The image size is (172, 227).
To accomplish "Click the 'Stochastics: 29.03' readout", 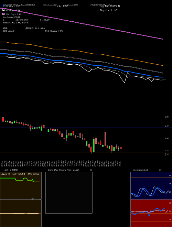I will (11, 17).
